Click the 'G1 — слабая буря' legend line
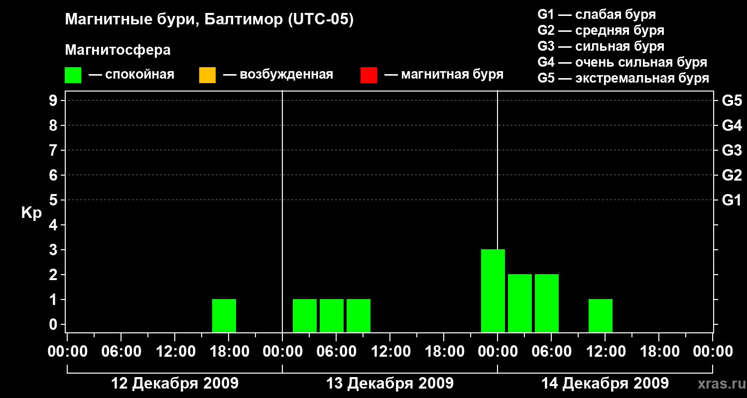This screenshot has height=398, width=747. coord(597,14)
